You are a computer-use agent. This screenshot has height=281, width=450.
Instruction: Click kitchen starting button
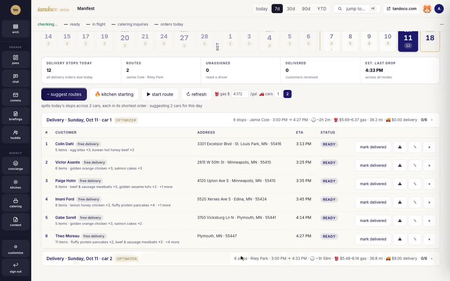[x=114, y=94]
